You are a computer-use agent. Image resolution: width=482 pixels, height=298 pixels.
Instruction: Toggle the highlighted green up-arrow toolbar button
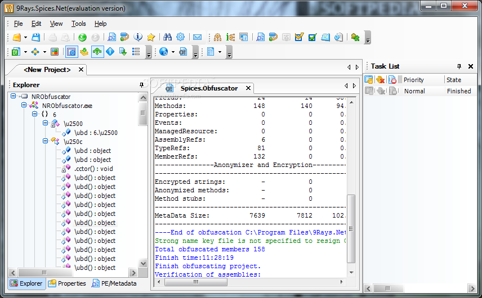[x=97, y=52]
